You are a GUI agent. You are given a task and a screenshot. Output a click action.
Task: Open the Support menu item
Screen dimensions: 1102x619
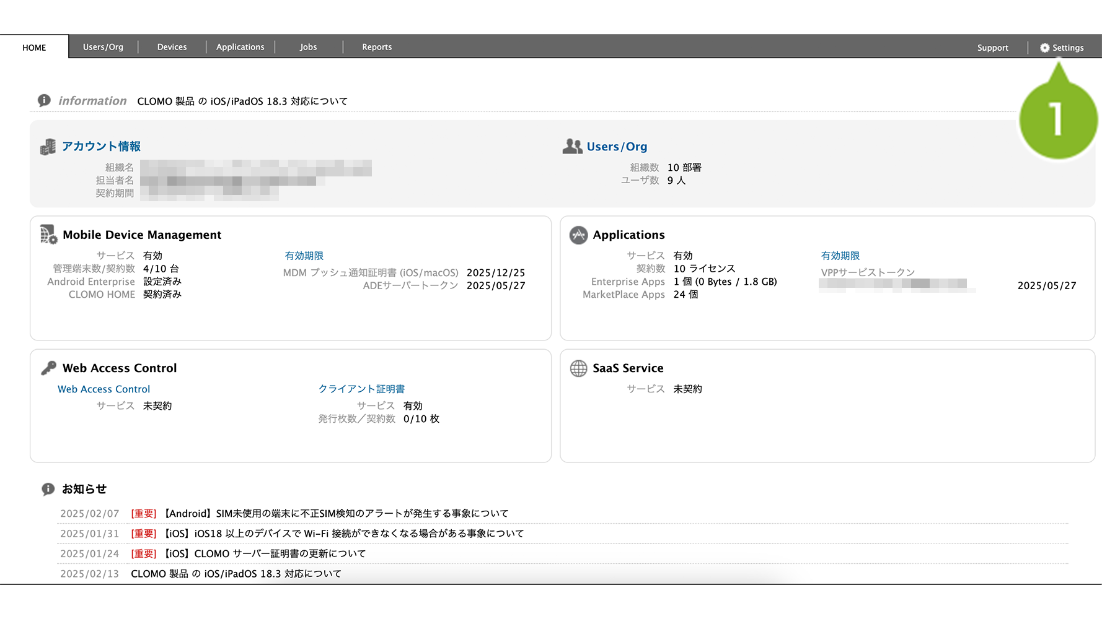[x=992, y=48]
